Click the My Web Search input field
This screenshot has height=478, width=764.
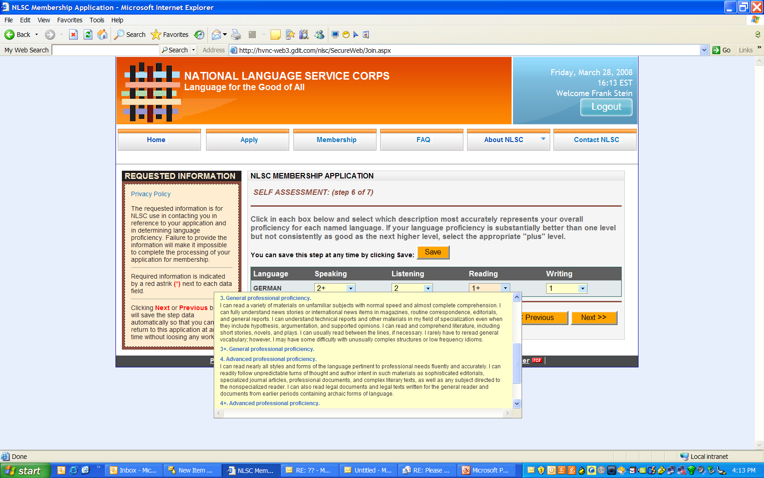coord(106,50)
